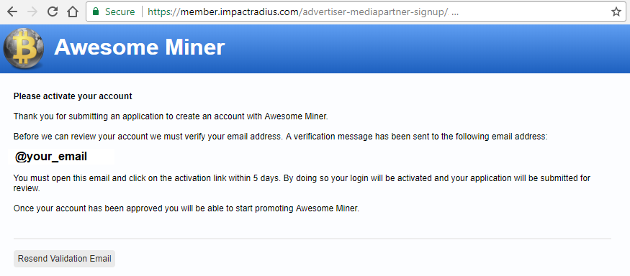Click the "Thank you for submitting" paragraph
The image size is (630, 276).
[x=171, y=116]
